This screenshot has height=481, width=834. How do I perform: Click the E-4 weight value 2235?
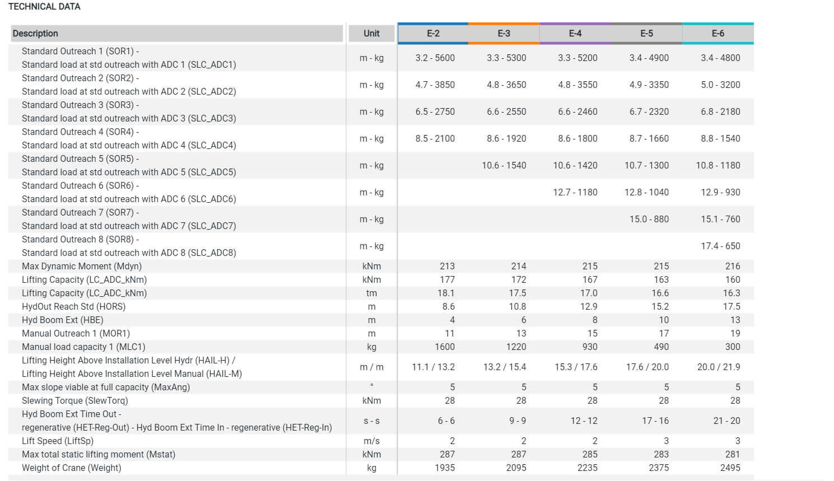pos(587,468)
